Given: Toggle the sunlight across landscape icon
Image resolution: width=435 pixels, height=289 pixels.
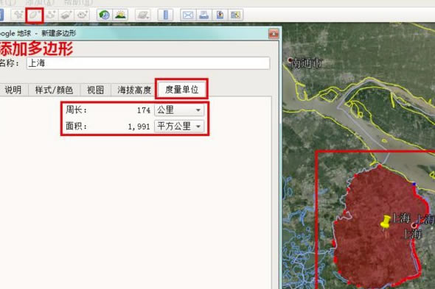Looking at the screenshot, I should pyautogui.click(x=120, y=15).
